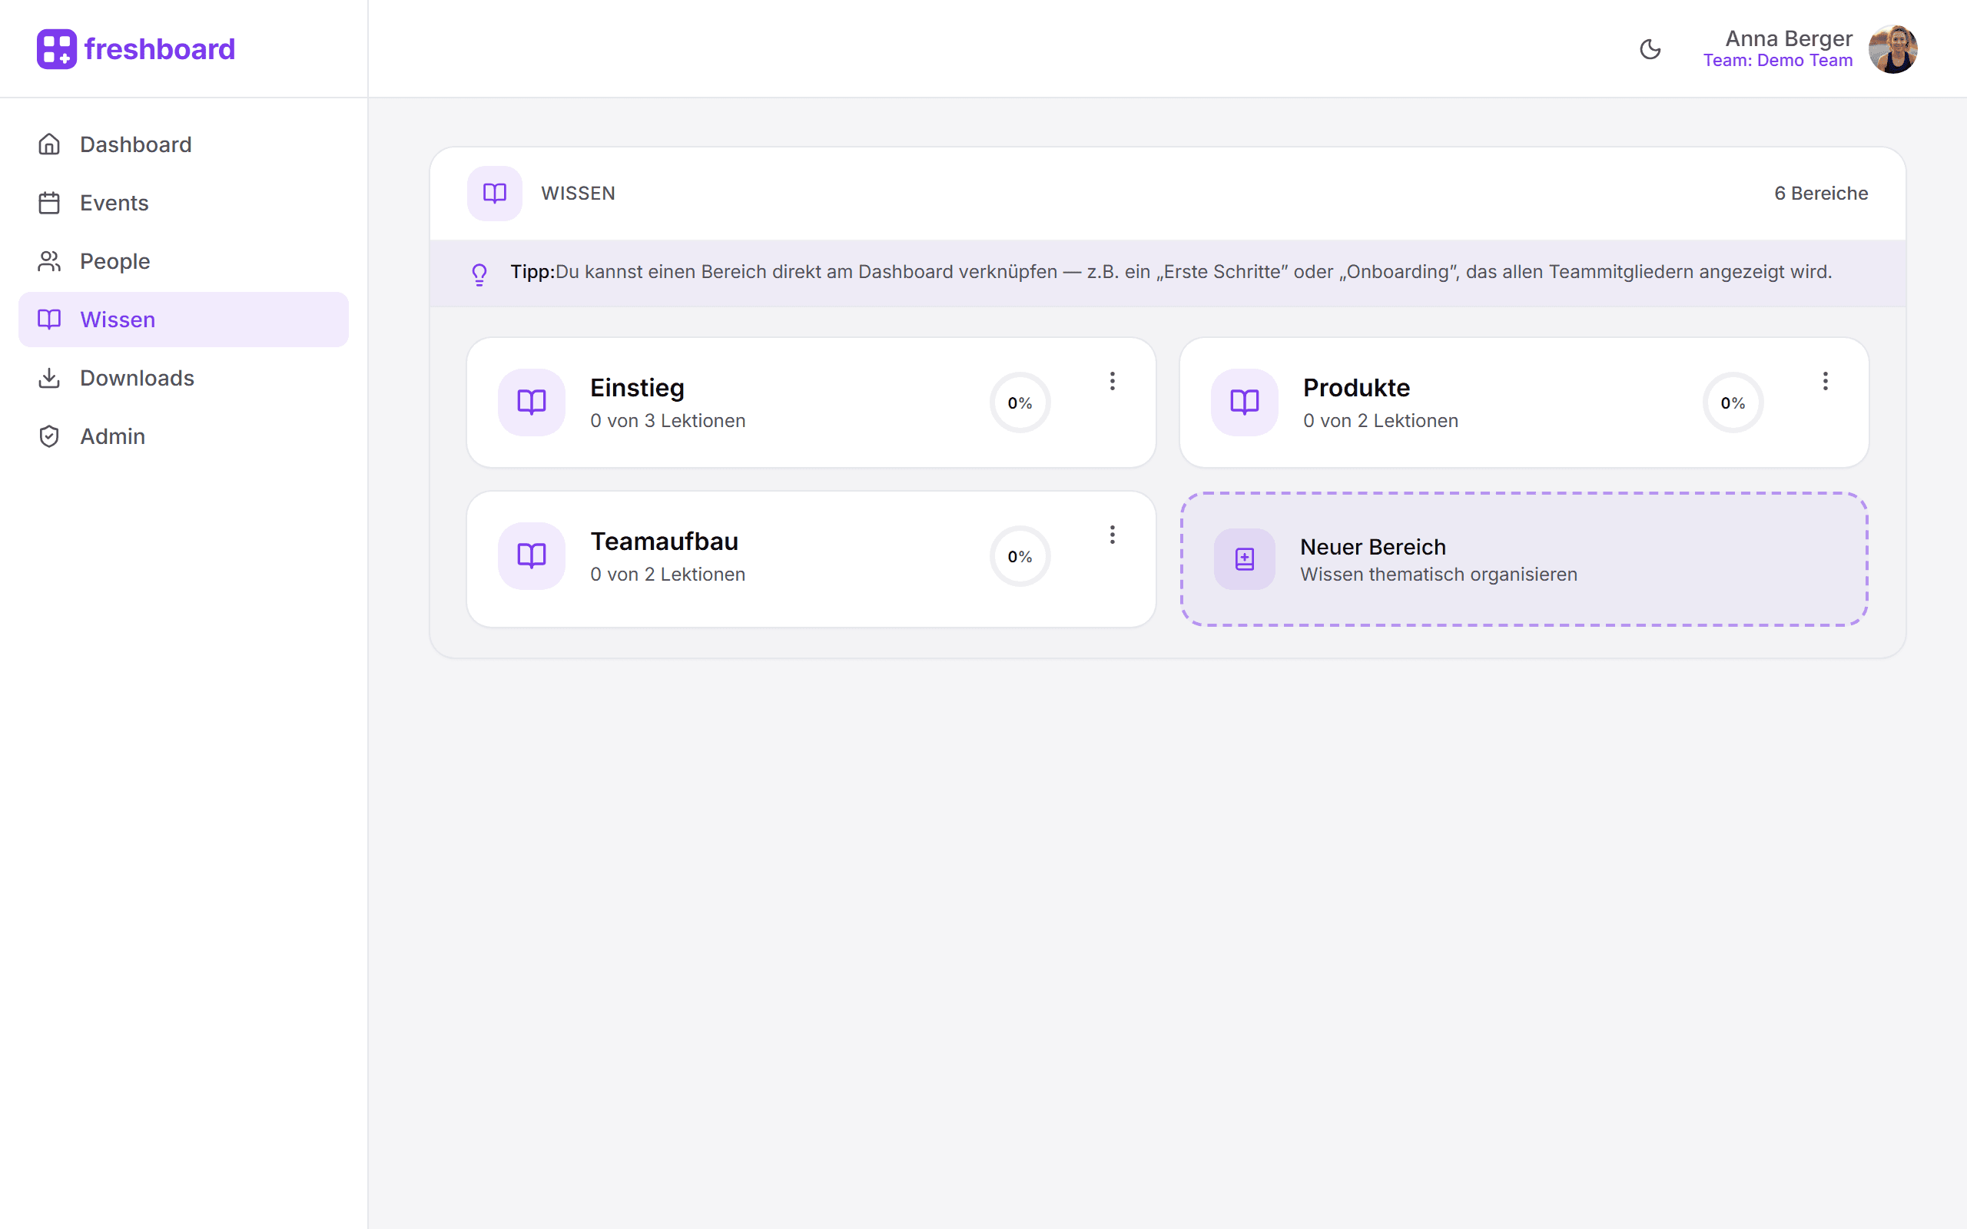Open the Admin area

pyautogui.click(x=184, y=436)
